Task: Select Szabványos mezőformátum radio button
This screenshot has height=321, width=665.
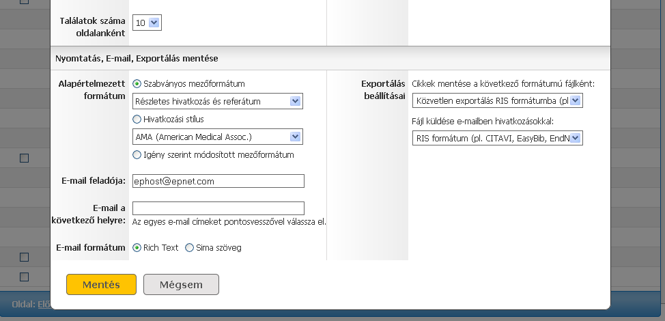Action: coord(137,84)
